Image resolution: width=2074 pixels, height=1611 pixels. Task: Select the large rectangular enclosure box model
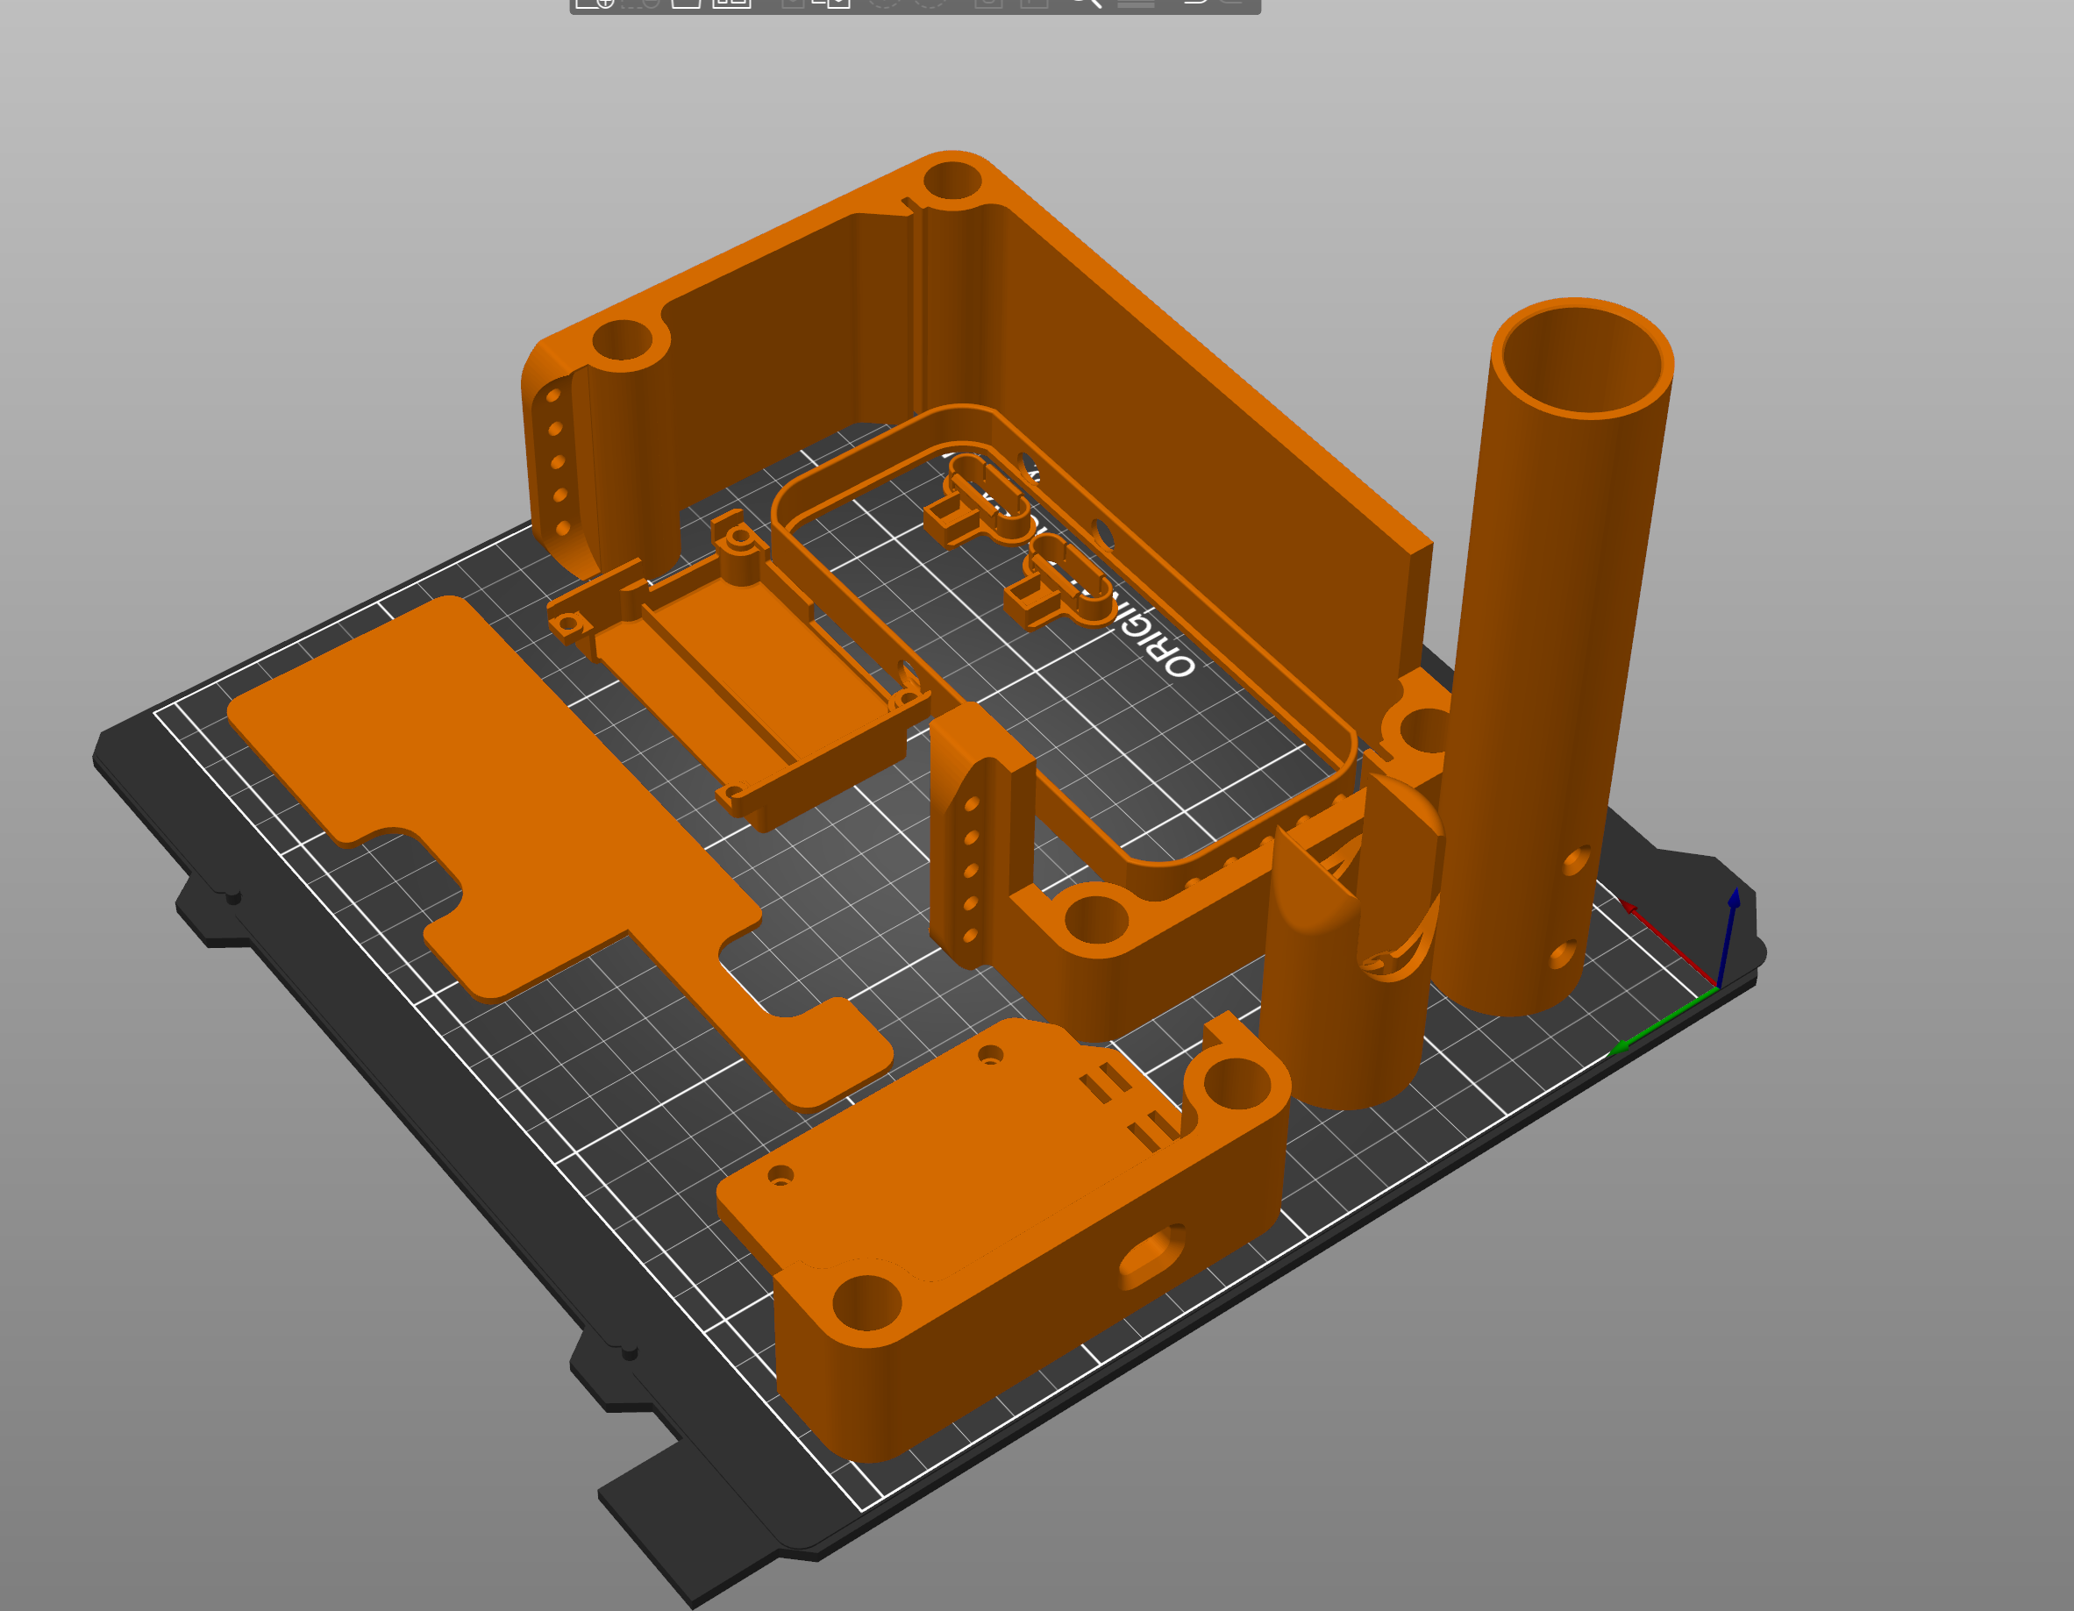coord(1187,427)
